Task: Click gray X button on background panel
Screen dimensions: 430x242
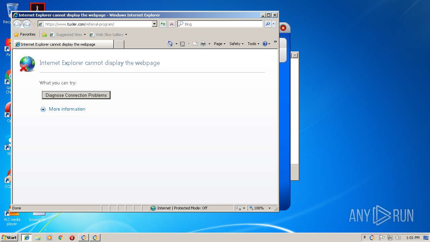Action: click(x=295, y=55)
